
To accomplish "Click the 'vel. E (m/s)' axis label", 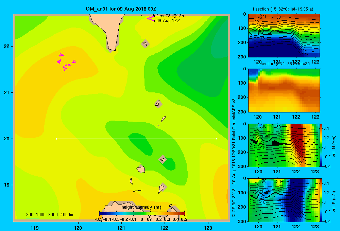I will 334,201.
